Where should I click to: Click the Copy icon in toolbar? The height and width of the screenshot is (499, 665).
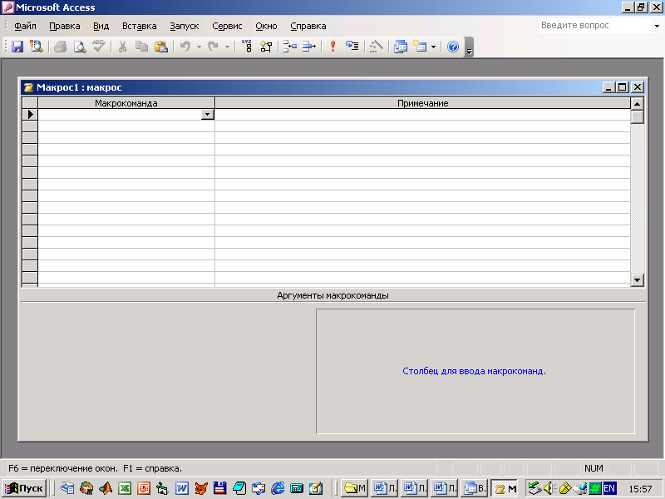141,47
